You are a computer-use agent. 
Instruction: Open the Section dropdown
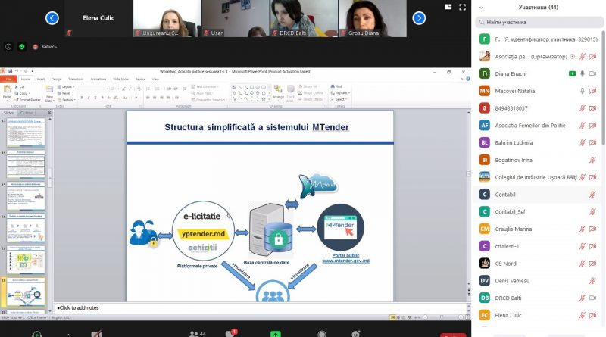tap(66, 100)
